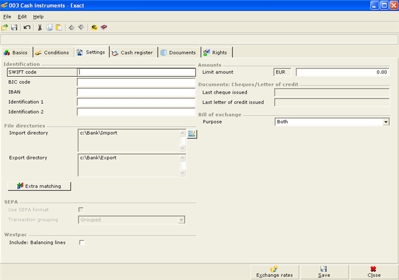Switch to the Cash register tab
Viewport: 399px width, 280px height.
pyautogui.click(x=133, y=52)
